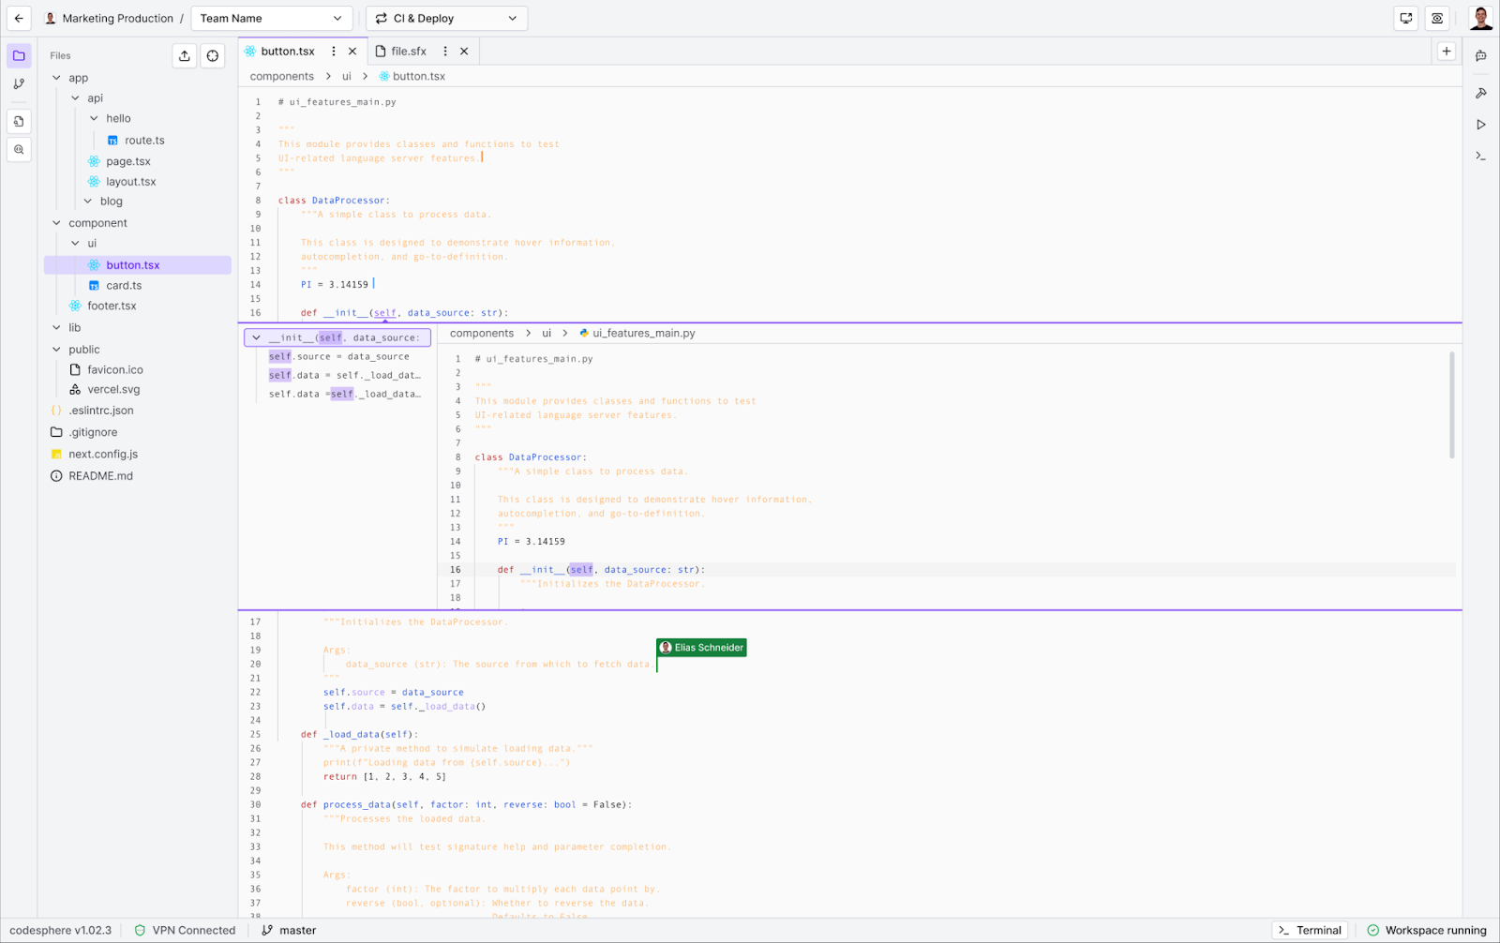The height and width of the screenshot is (943, 1500).
Task: Select the build hammer icon
Action: pos(1481,93)
